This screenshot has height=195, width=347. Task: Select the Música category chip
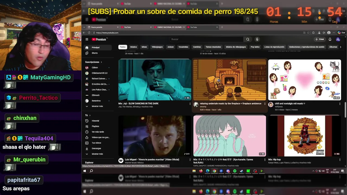click(x=133, y=47)
